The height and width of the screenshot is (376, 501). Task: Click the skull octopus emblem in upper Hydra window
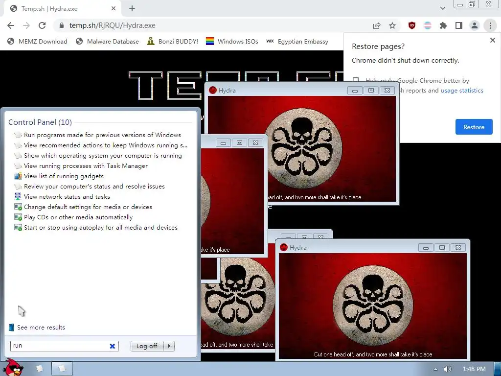coord(303,148)
